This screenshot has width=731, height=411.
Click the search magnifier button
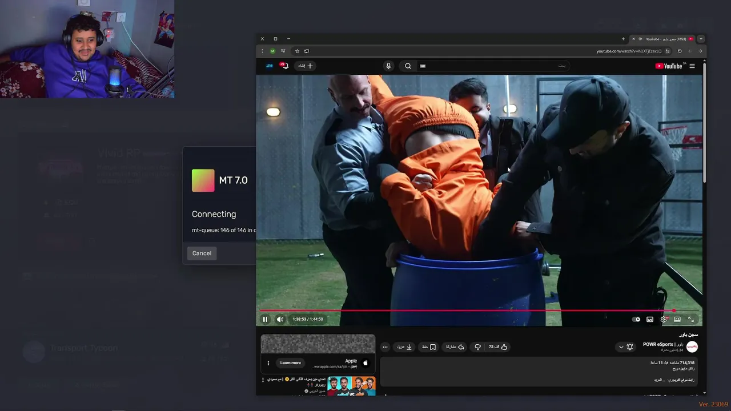[408, 66]
